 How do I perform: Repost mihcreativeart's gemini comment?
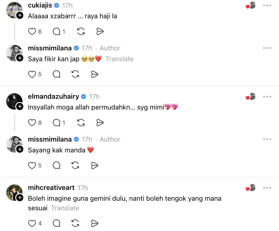[75, 223]
